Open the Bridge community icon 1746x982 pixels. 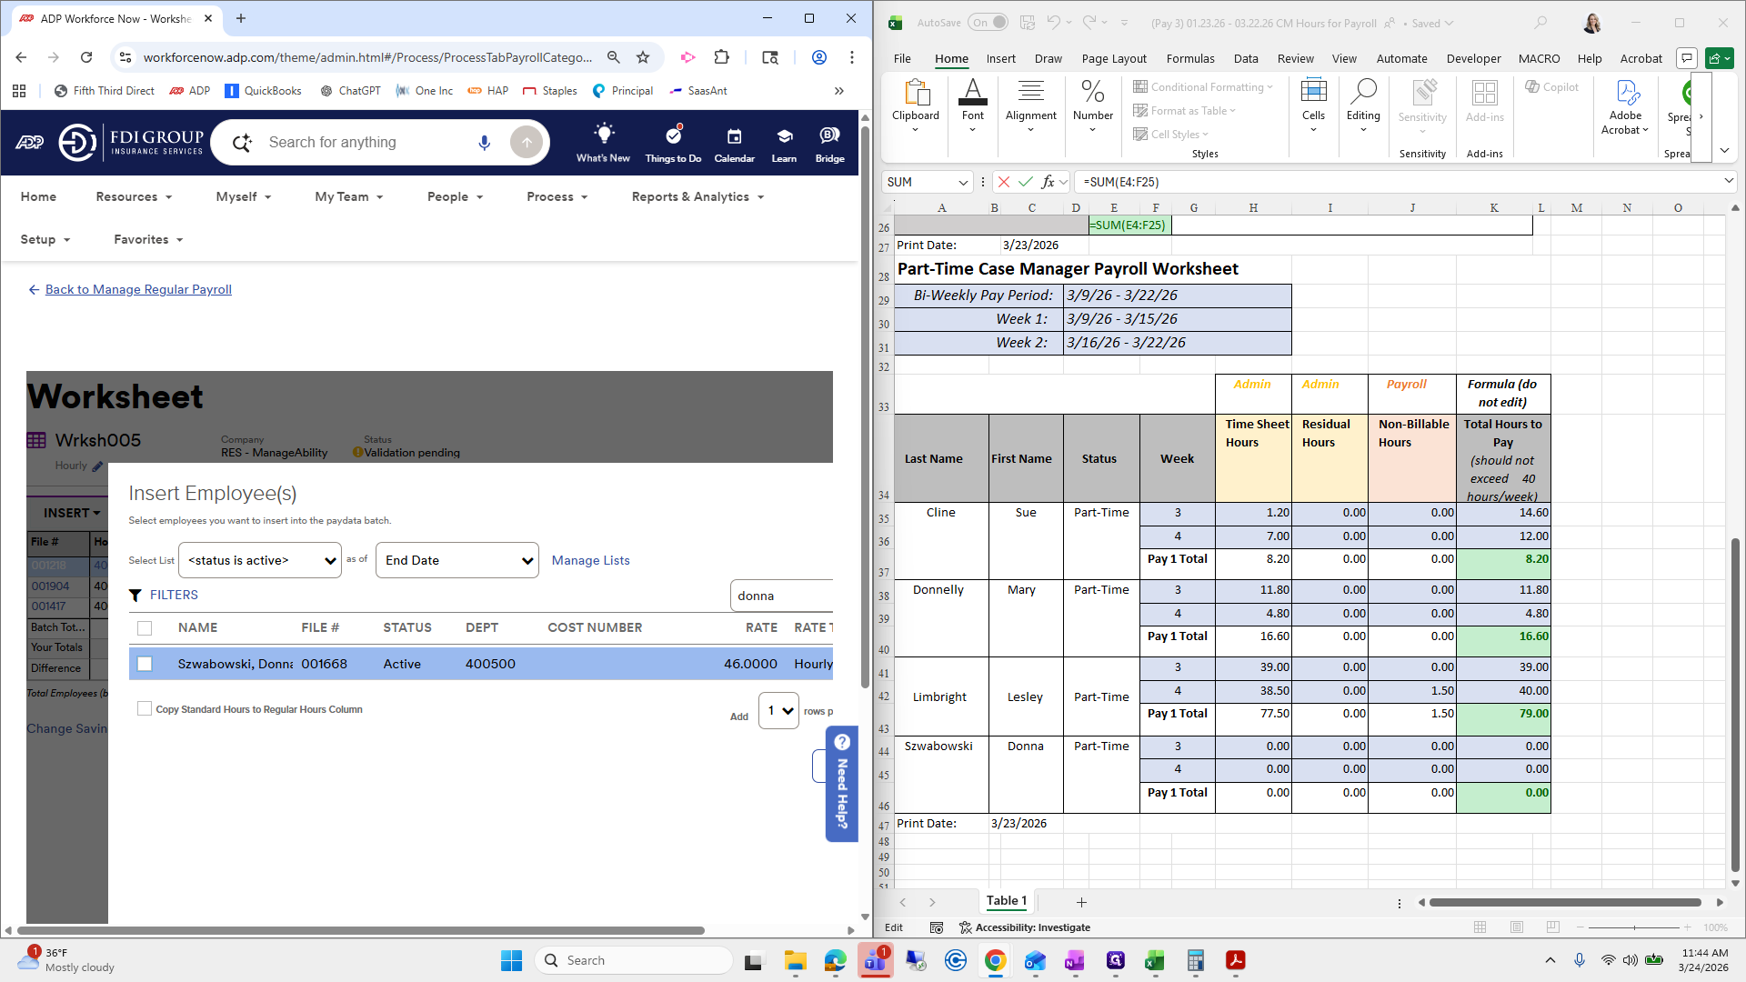[829, 136]
